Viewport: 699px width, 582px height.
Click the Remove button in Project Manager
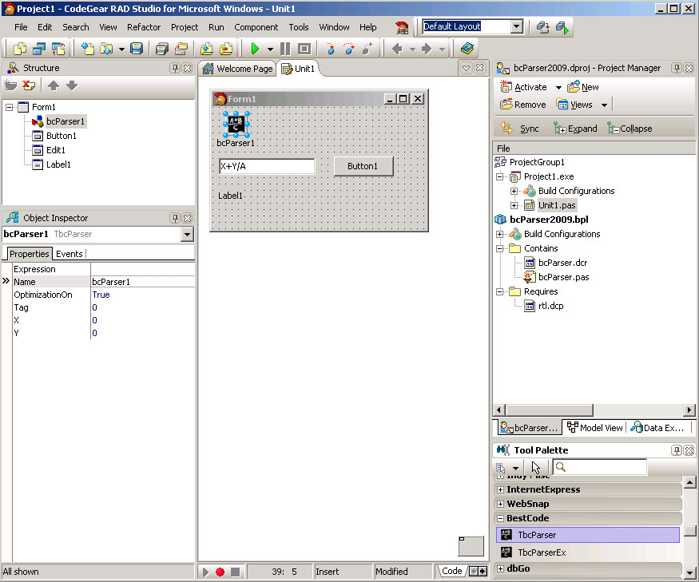coord(523,105)
